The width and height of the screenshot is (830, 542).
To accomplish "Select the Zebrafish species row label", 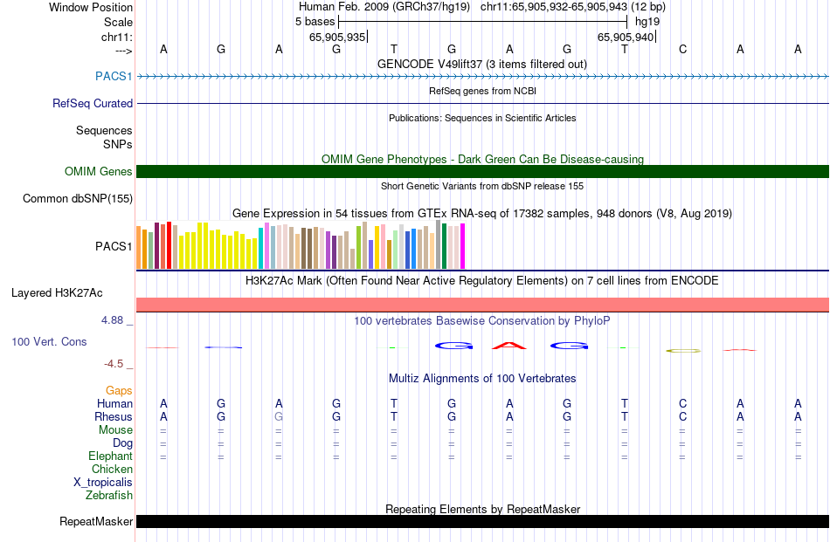I will pos(109,496).
